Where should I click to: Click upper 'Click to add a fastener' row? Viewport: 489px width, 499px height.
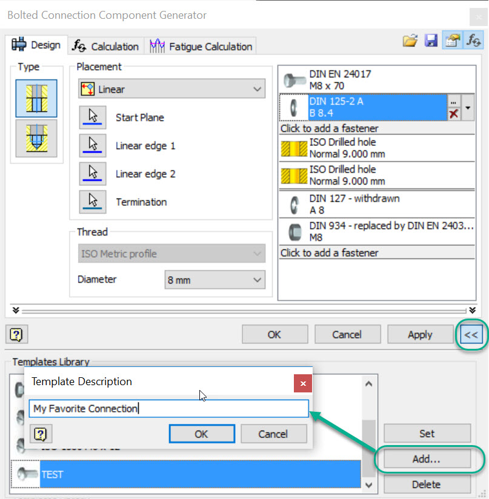[x=377, y=128]
